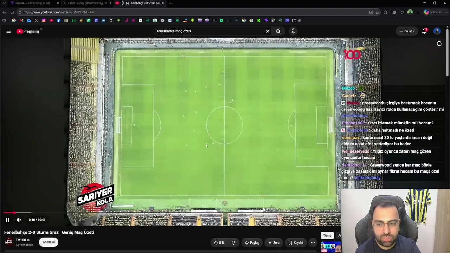Mute the tab via its speaker icon
450x253 pixels.
pyautogui.click(x=122, y=3)
